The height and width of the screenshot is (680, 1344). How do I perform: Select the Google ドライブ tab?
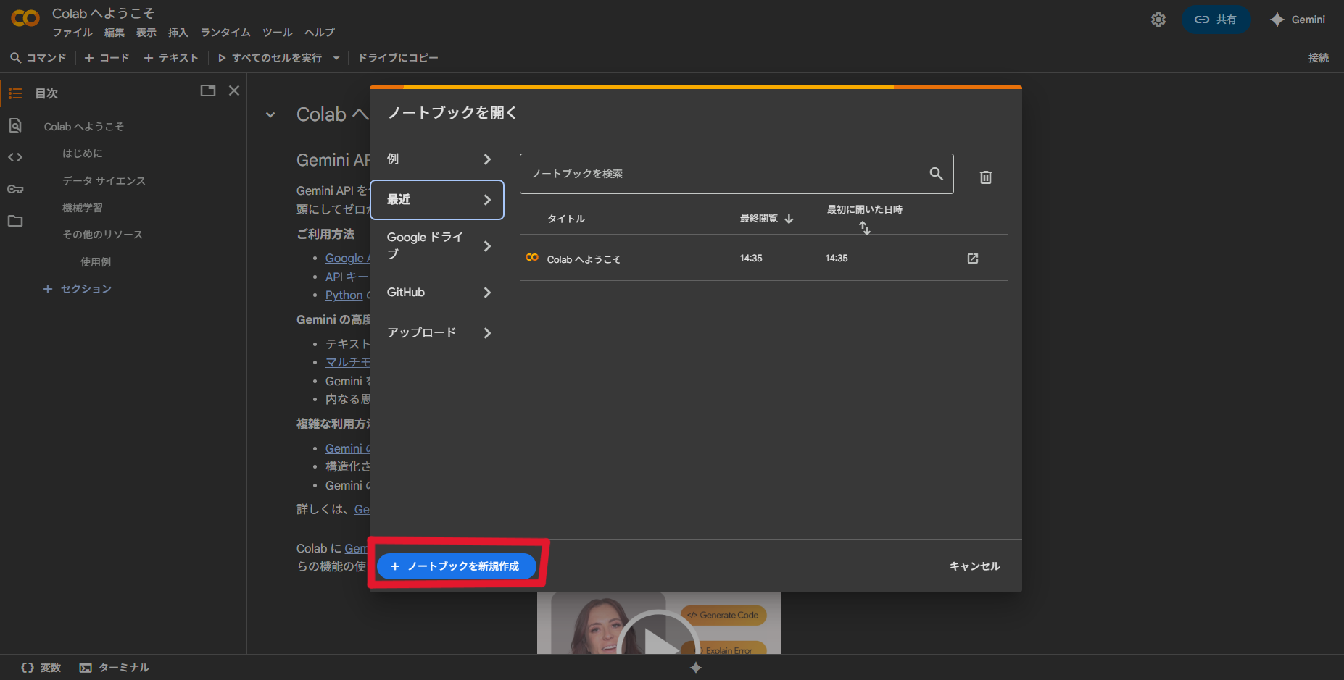[x=437, y=245]
